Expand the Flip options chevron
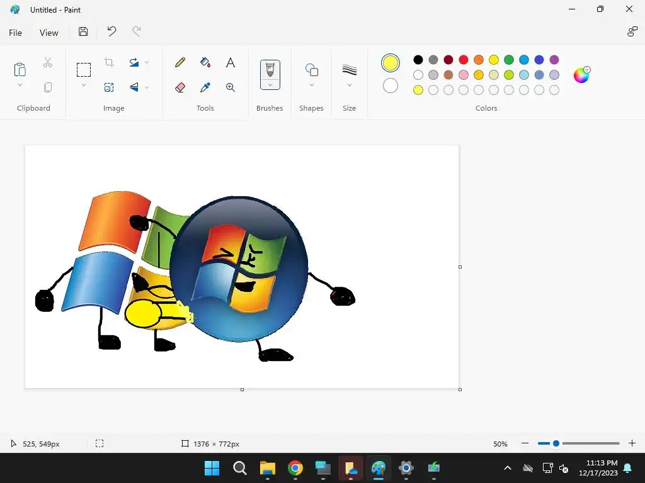645x483 pixels. (147, 87)
